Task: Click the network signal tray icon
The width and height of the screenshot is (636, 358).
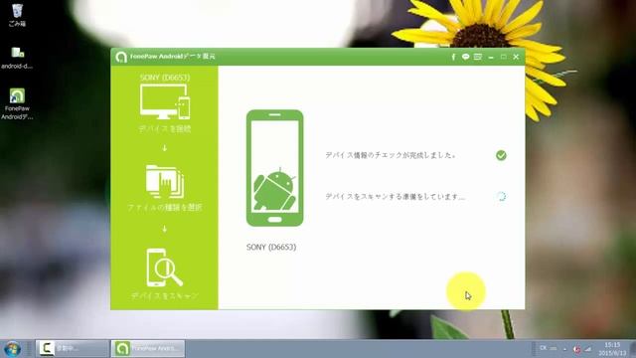Action: (x=588, y=349)
